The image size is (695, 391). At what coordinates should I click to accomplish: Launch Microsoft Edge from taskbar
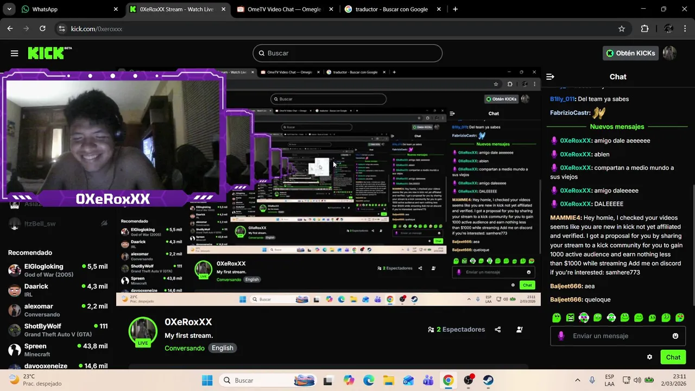click(369, 380)
